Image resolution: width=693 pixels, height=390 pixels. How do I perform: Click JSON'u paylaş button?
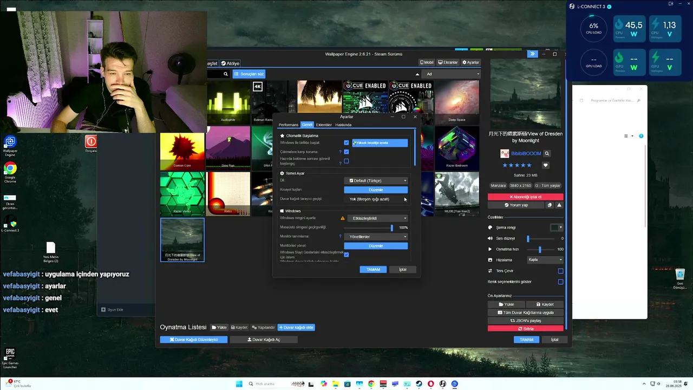[526, 321]
